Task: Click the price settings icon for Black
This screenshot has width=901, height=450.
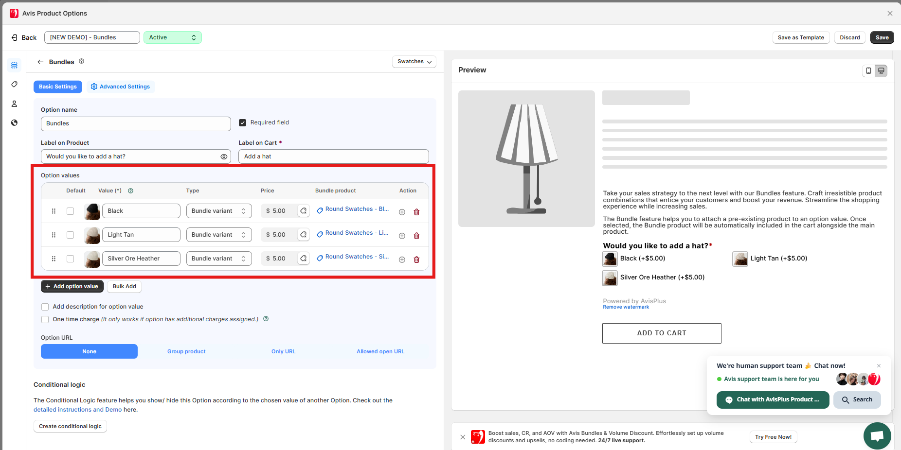Action: (x=304, y=211)
